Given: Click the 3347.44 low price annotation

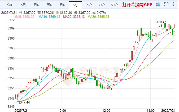Looking at the screenshot, I should [24, 102].
